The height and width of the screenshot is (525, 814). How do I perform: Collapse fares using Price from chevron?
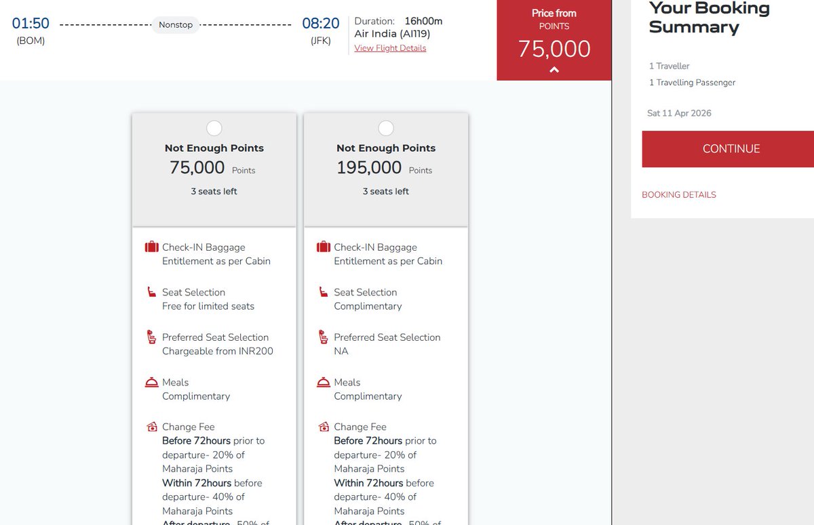tap(554, 70)
